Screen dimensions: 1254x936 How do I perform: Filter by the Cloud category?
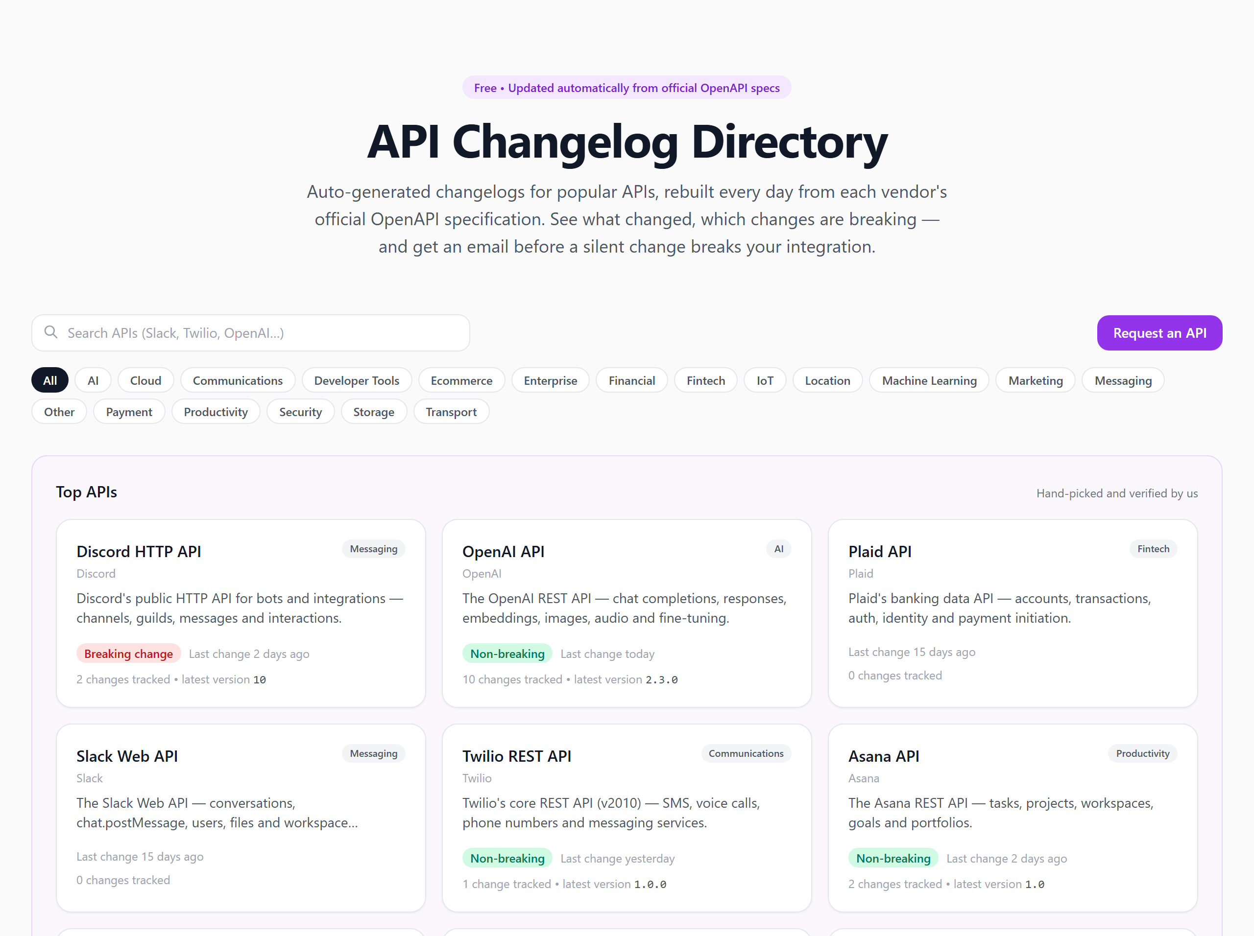[145, 380]
